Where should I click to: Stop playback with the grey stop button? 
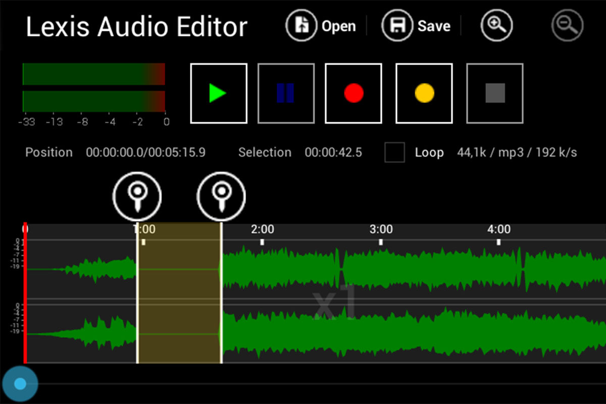(495, 93)
